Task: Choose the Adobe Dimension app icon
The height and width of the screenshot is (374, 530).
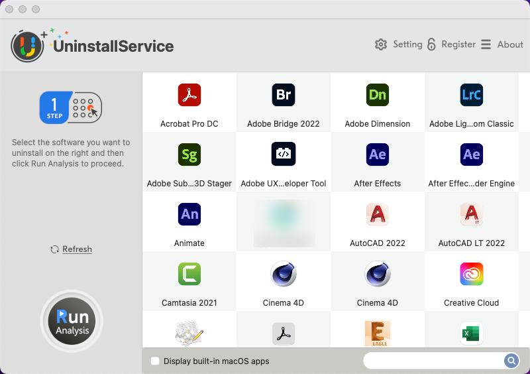Action: 377,95
